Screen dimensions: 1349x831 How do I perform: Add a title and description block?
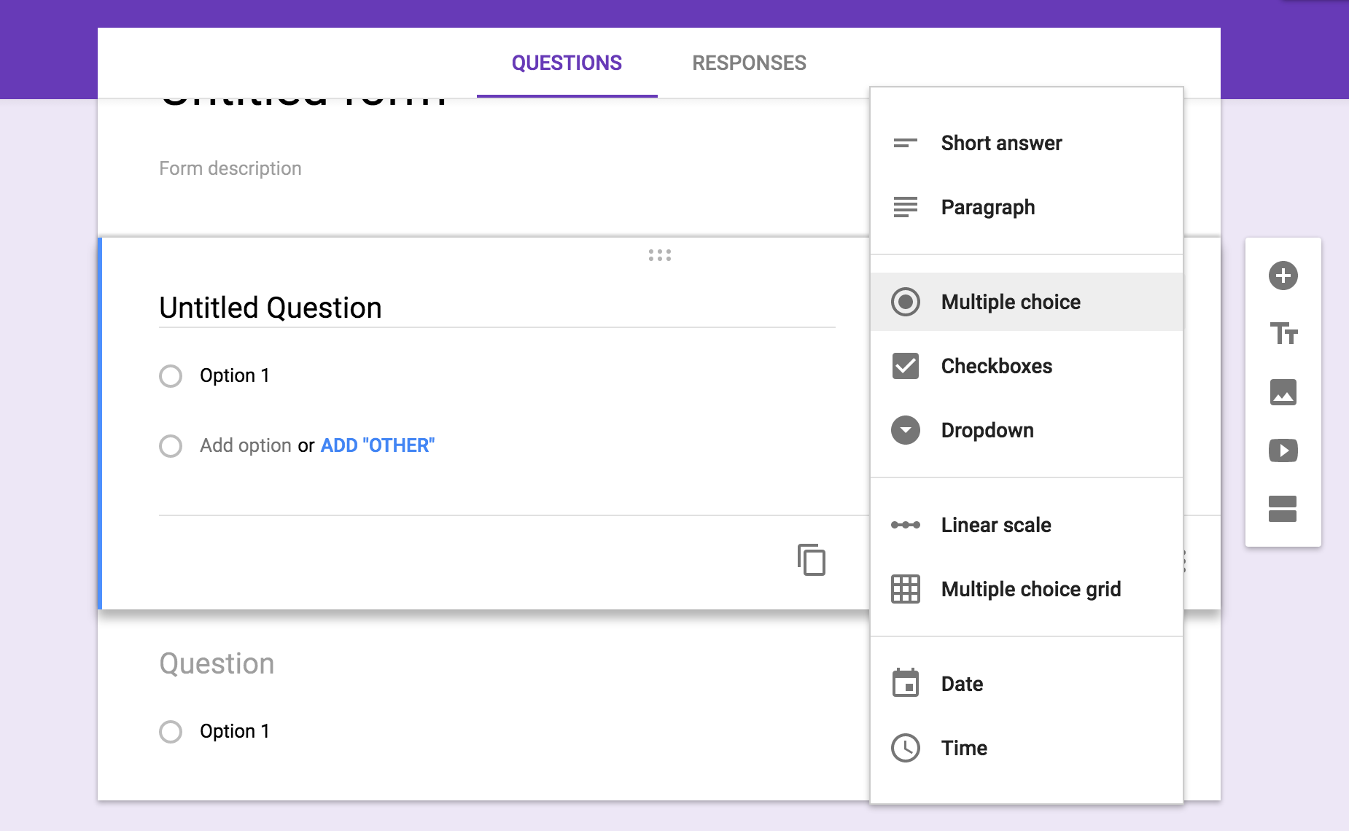[x=1283, y=335]
